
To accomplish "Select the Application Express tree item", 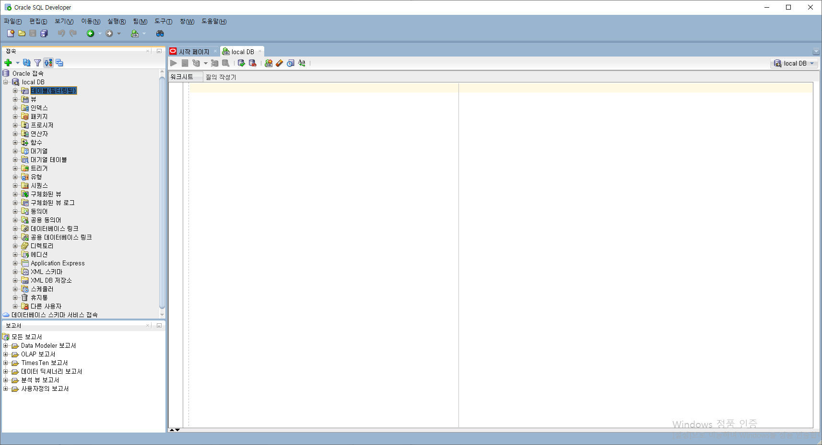I will [x=58, y=263].
